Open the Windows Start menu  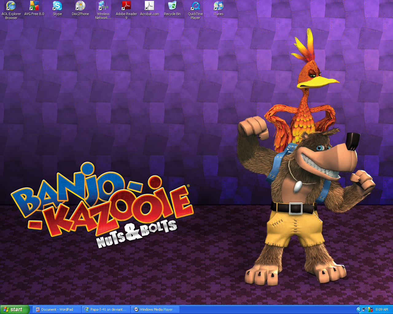click(15, 309)
